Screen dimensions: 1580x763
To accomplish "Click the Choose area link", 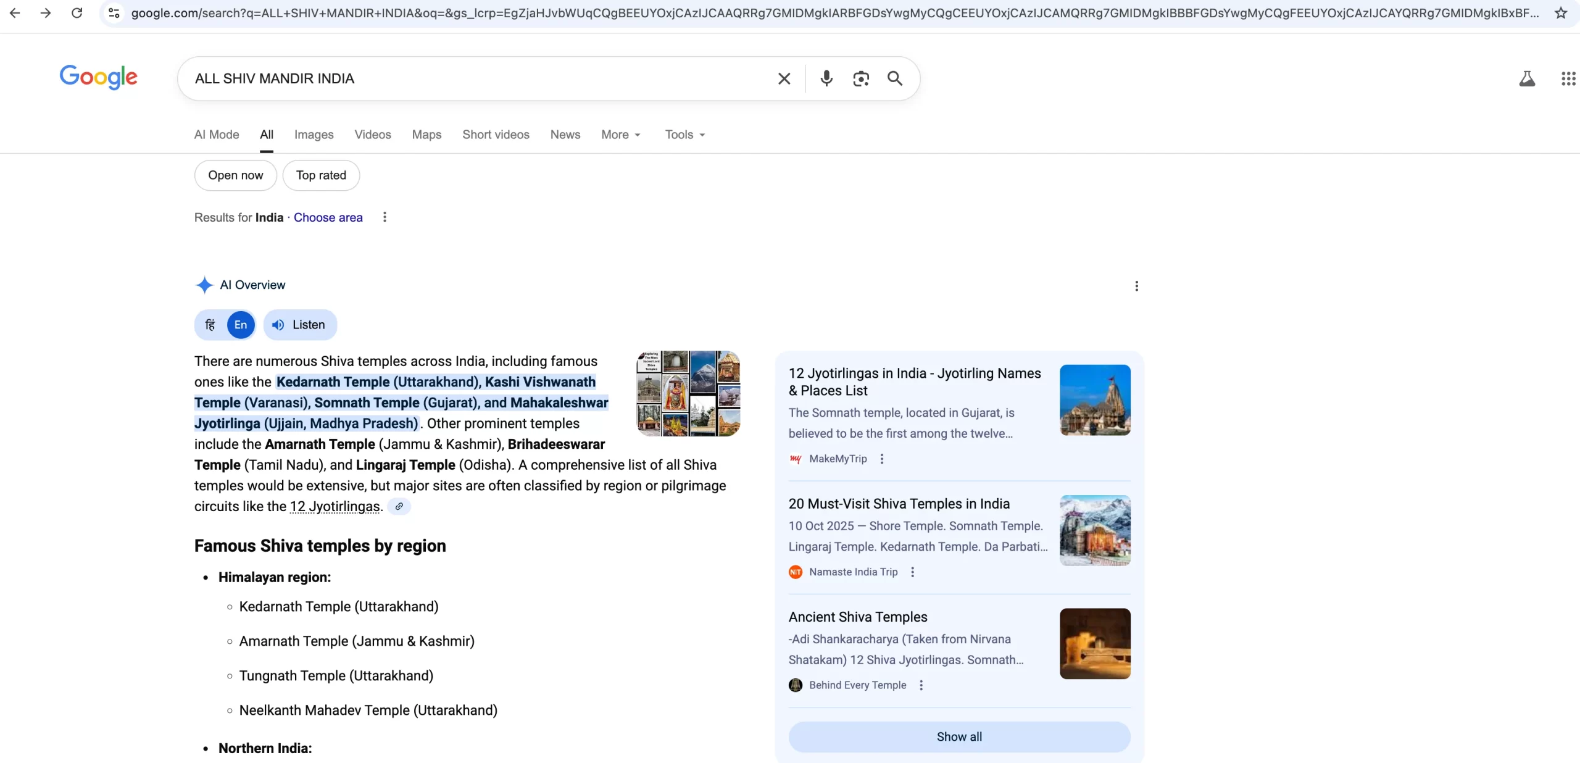I will point(328,217).
